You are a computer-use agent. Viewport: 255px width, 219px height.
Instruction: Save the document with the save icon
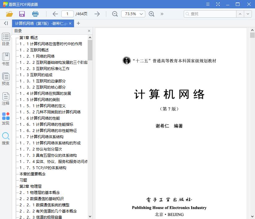point(22,14)
